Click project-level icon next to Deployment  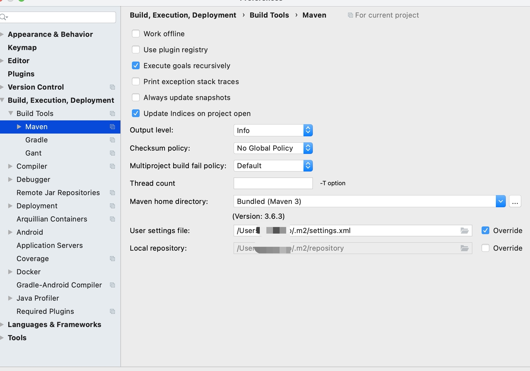click(112, 206)
